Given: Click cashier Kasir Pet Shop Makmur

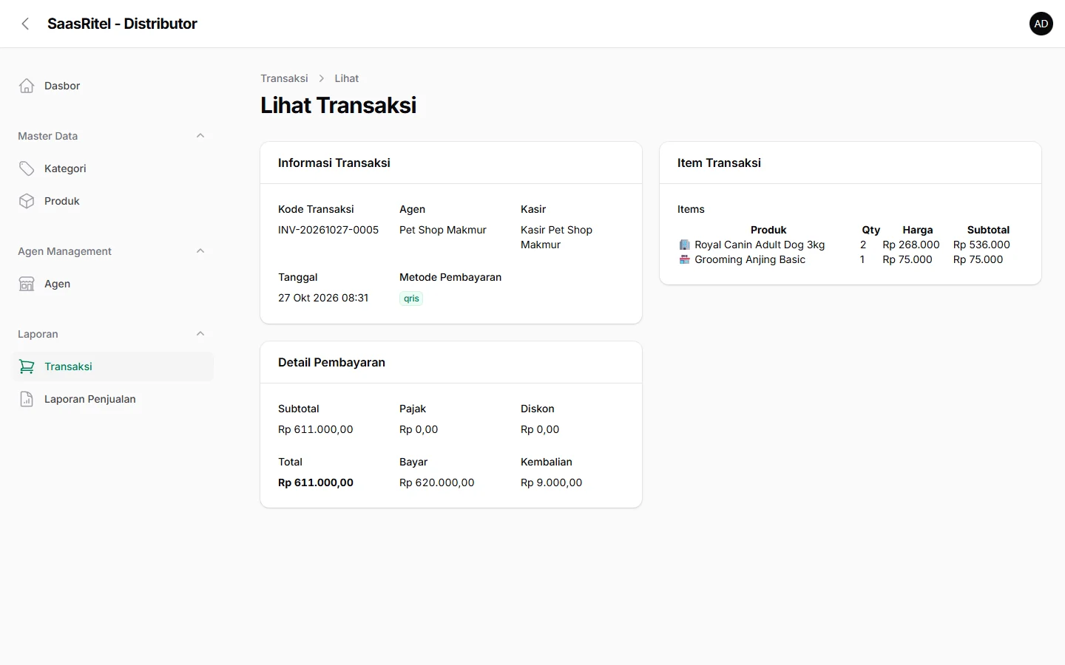Looking at the screenshot, I should (556, 237).
